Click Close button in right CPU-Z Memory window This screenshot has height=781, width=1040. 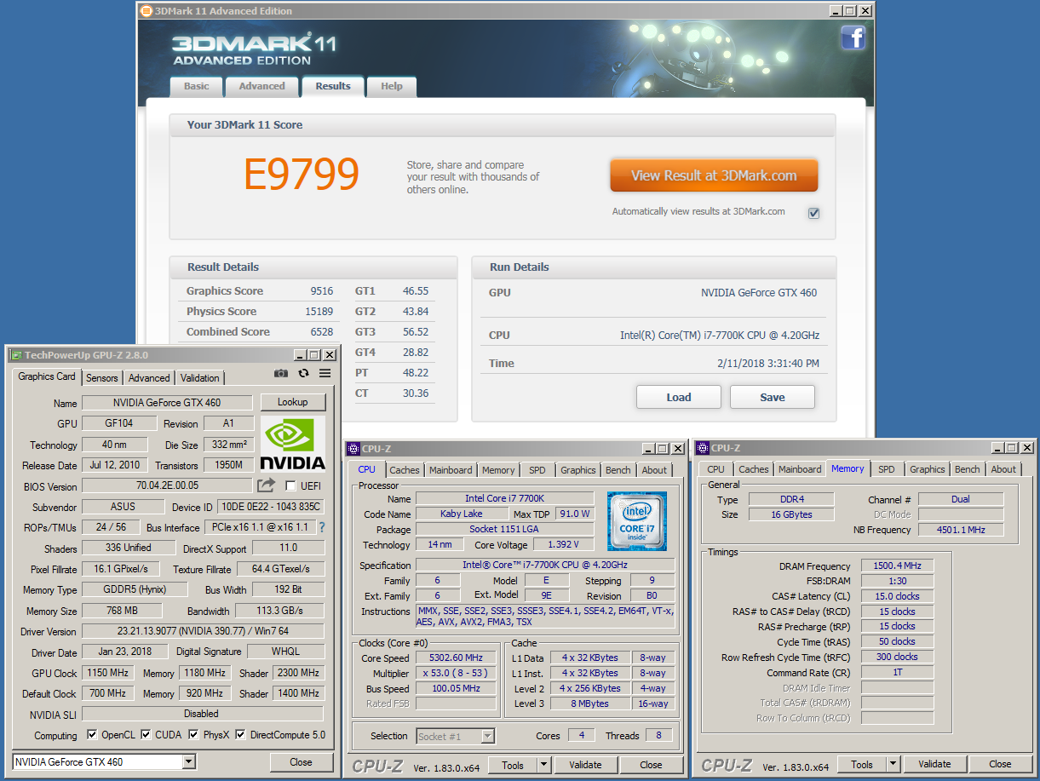click(1001, 764)
